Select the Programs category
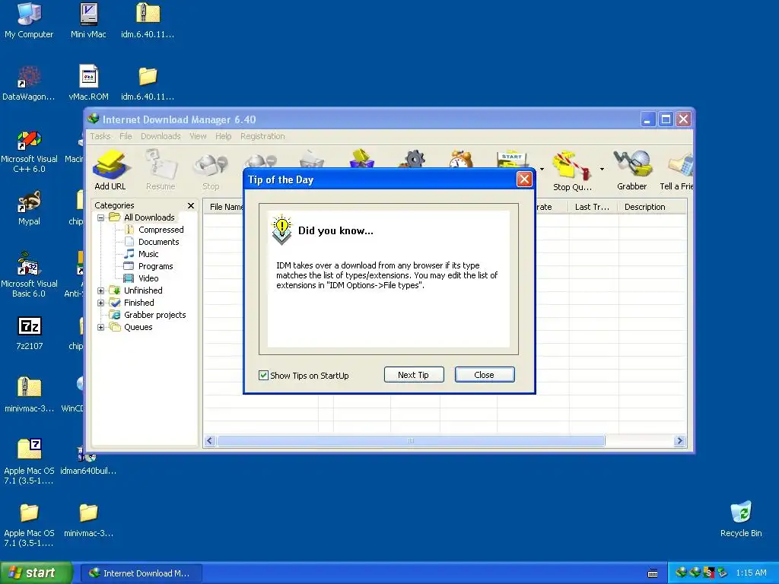The width and height of the screenshot is (779, 584). click(155, 266)
